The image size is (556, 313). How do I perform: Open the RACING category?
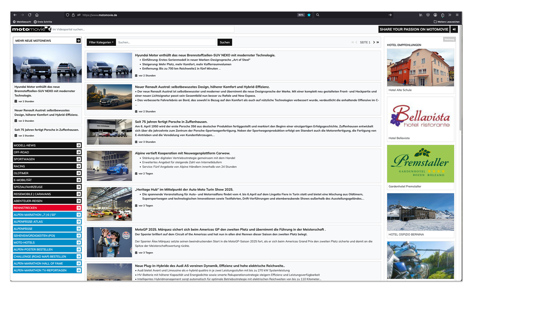47,166
